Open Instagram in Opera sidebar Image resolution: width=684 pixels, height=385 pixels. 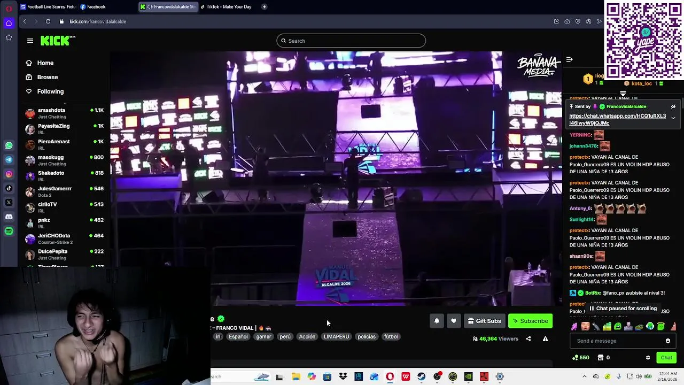[9, 174]
